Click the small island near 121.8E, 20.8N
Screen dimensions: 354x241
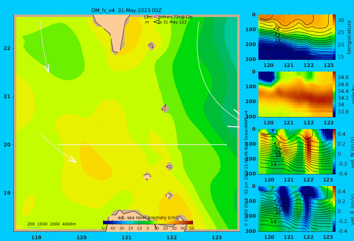(165, 108)
